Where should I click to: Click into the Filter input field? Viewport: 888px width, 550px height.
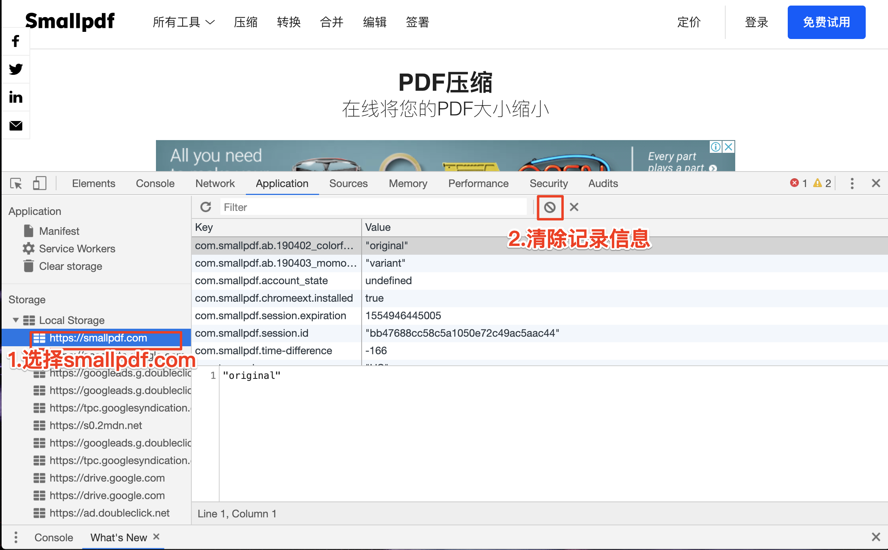(x=373, y=207)
